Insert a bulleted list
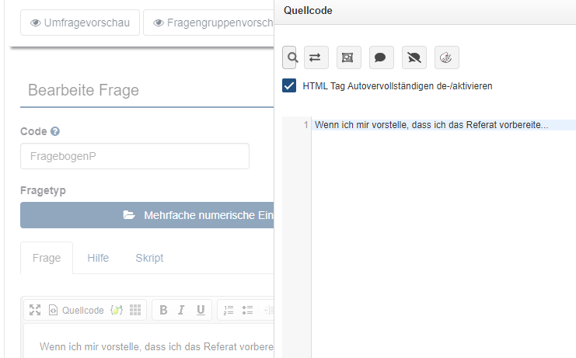576x358 pixels. [x=248, y=310]
